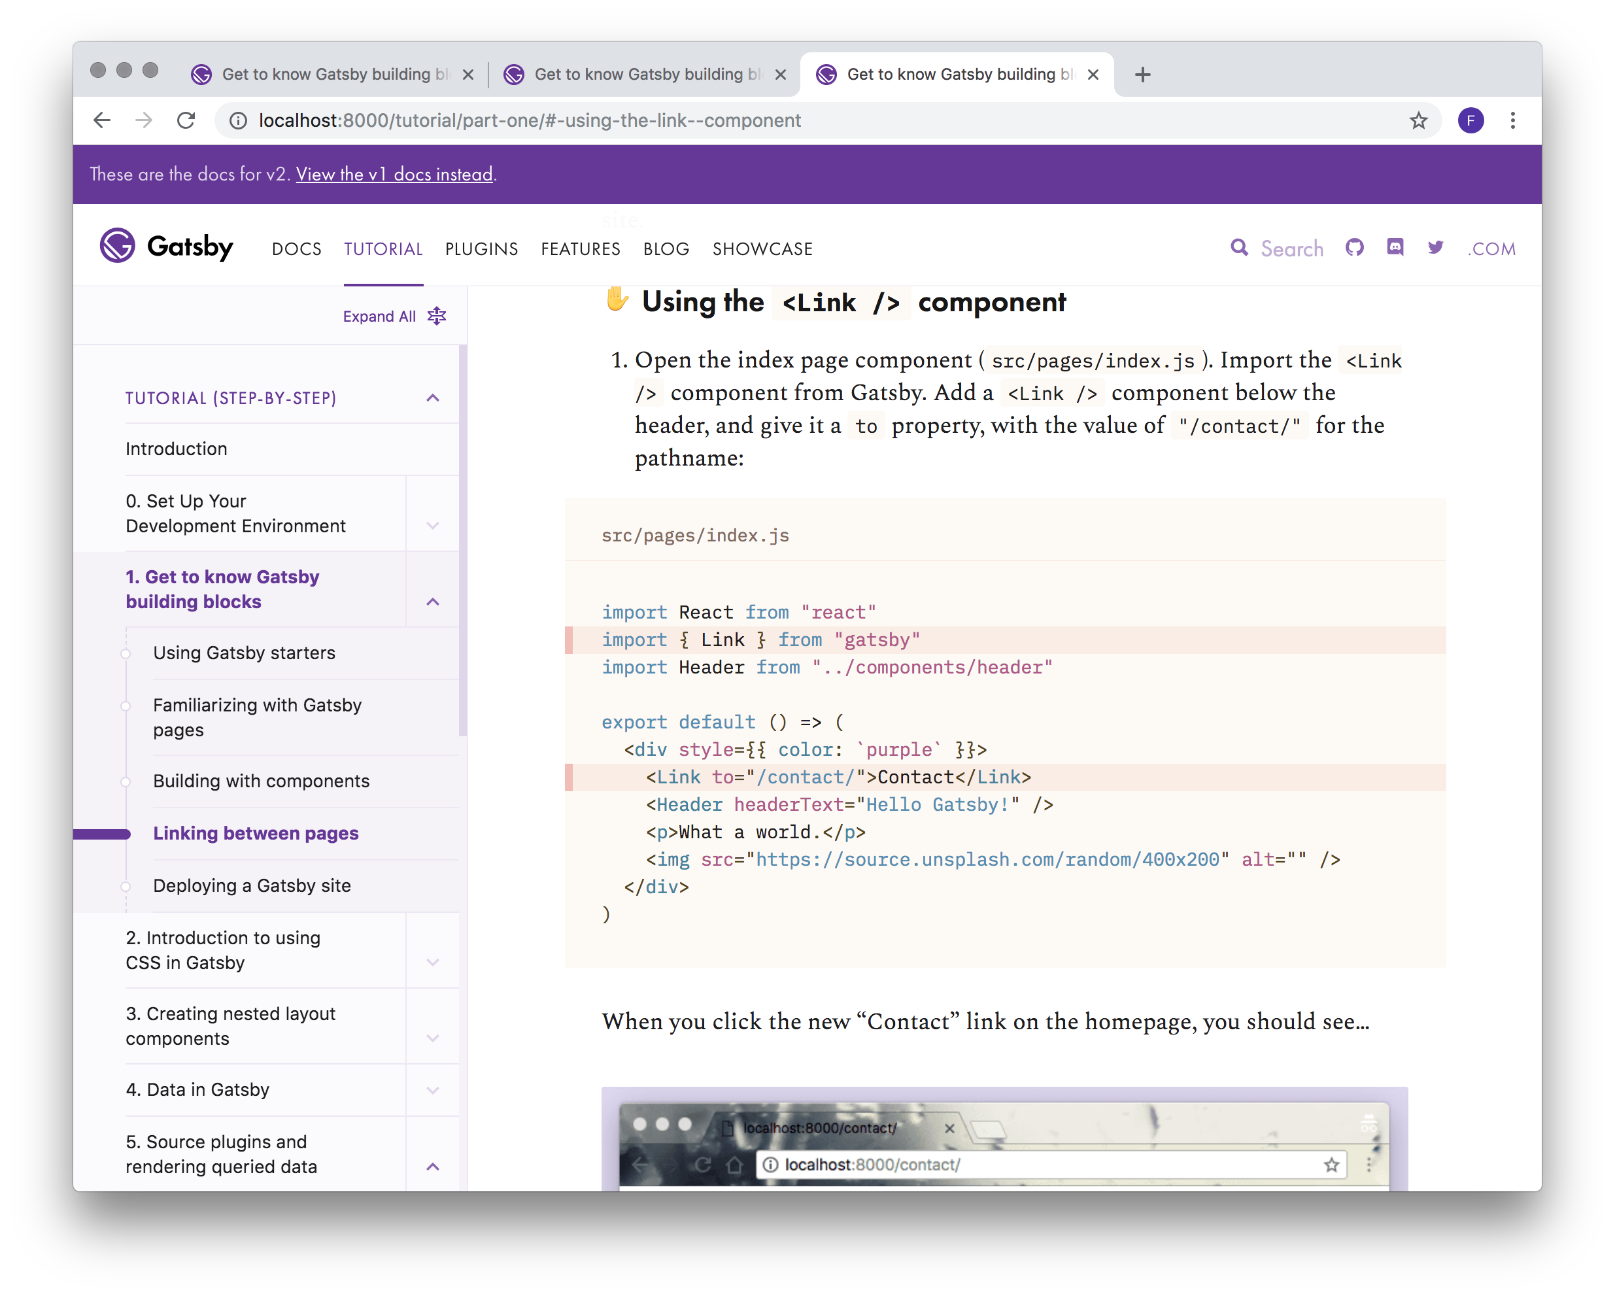Click the search magnifier icon
Screen dimensions: 1615x1296
(1240, 247)
